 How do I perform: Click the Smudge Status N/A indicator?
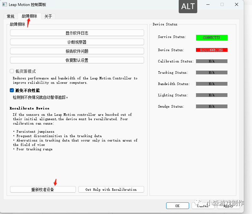coord(211,106)
